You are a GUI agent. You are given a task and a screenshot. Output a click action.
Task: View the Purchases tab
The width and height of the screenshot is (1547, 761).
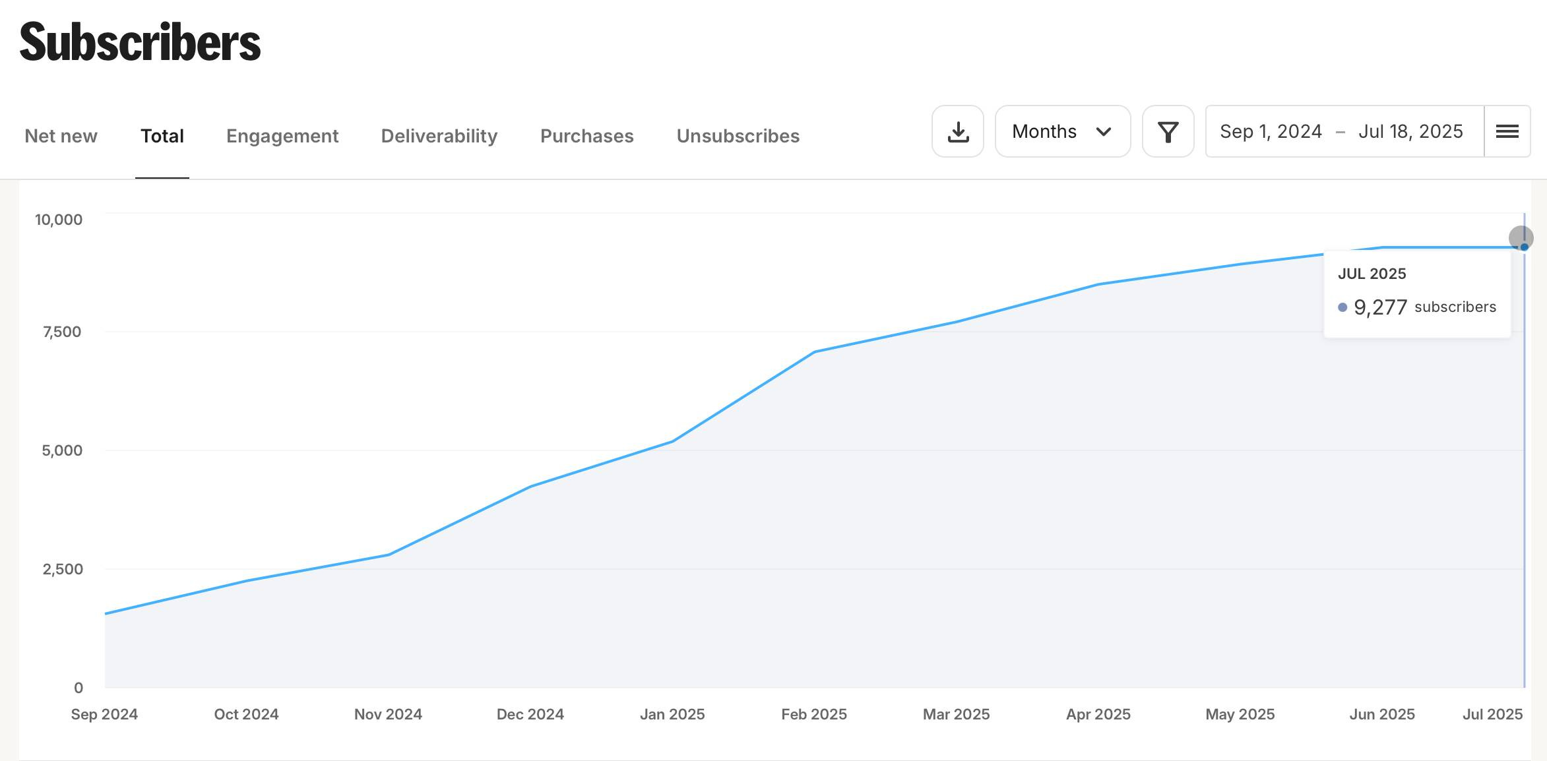coord(586,136)
